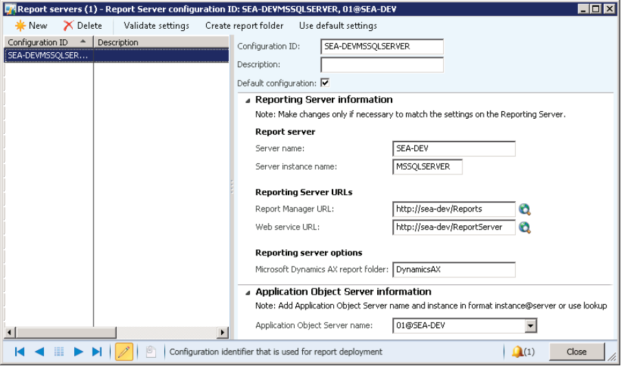Click Use default settings
Image resolution: width=621 pixels, height=366 pixels.
[338, 25]
